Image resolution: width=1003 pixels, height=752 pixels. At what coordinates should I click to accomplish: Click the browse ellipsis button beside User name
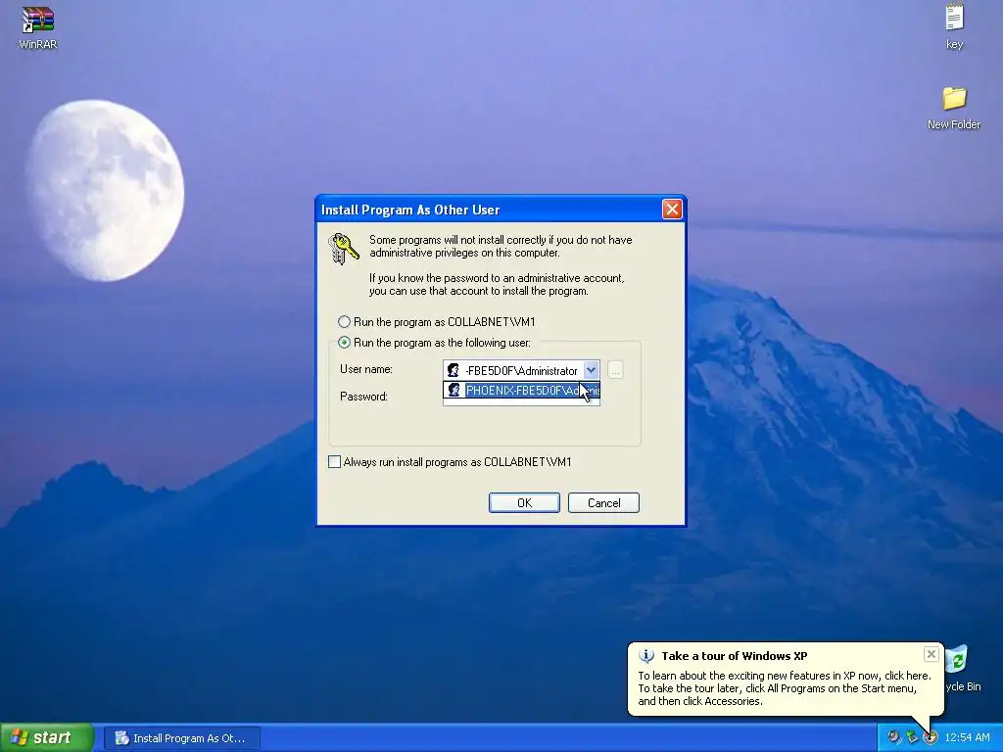(615, 370)
